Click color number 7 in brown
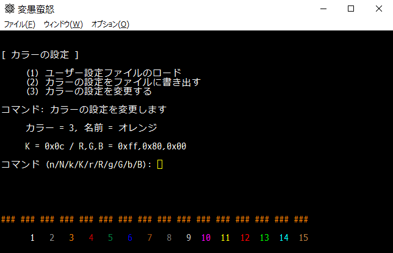Viewport: 393px width, 253px height. tap(150, 238)
